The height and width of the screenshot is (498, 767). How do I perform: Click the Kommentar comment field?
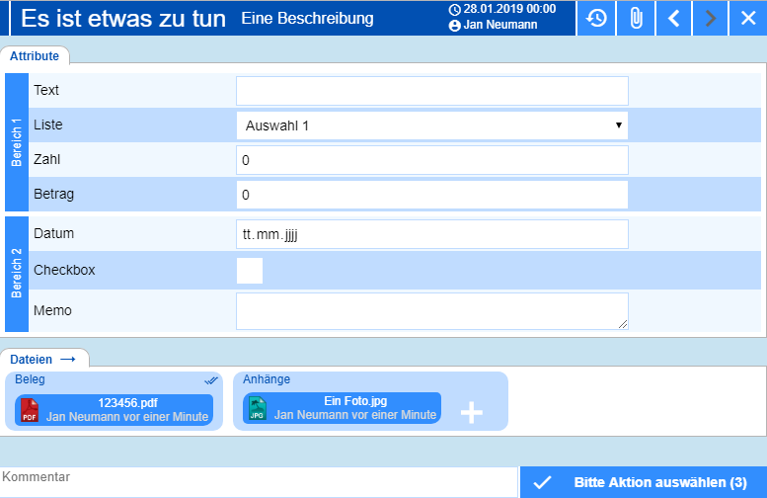point(259,482)
